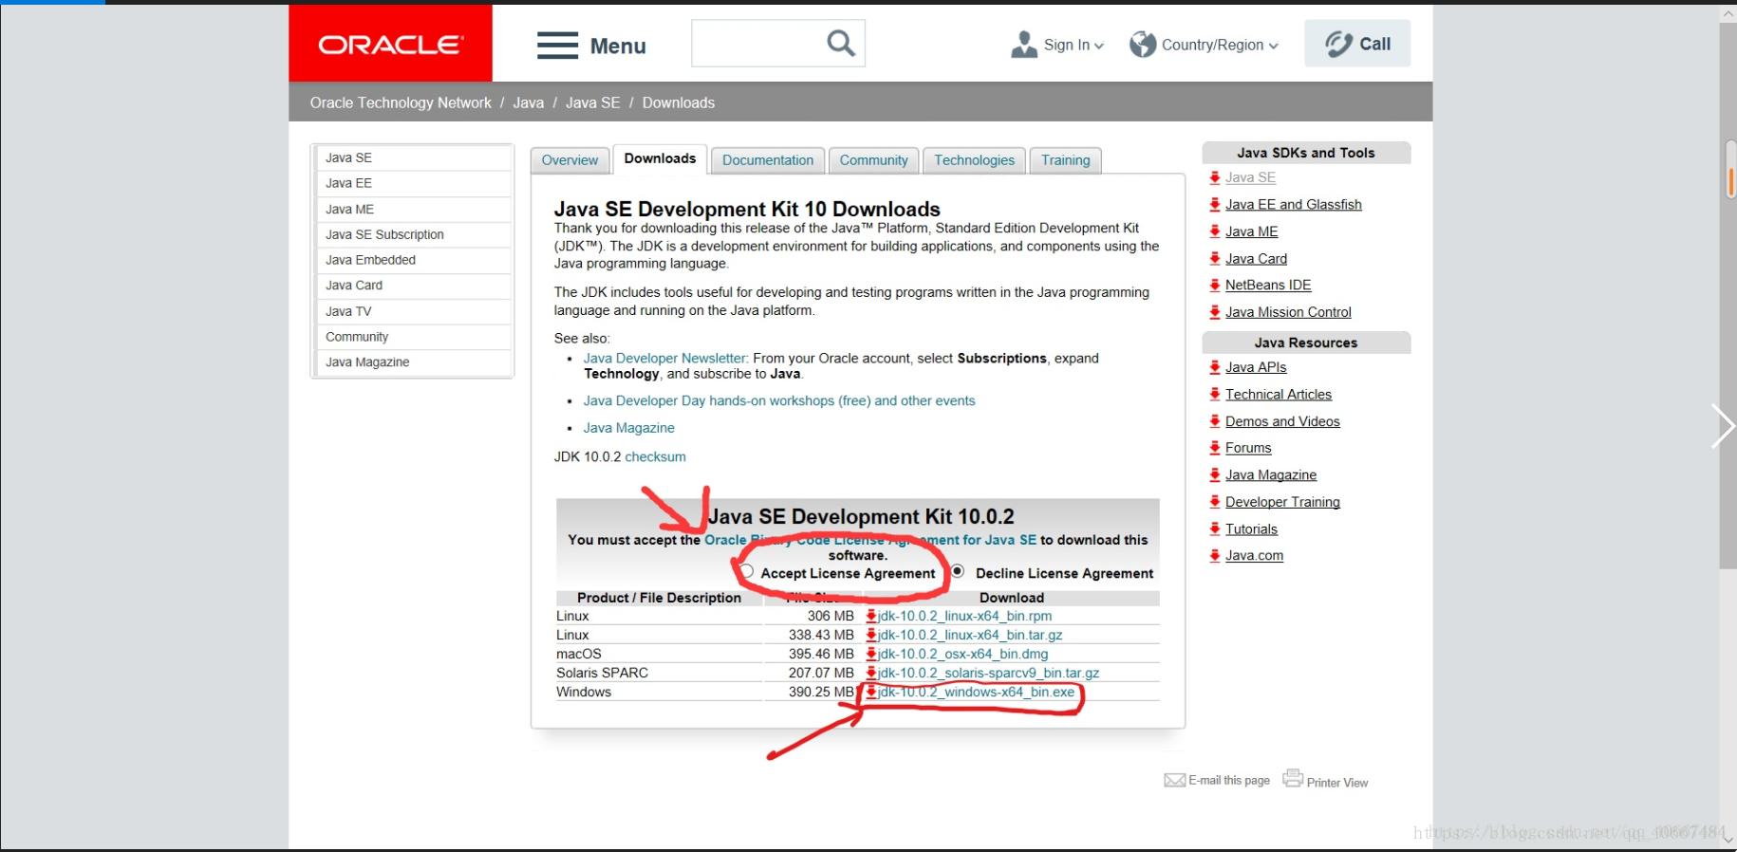Select the Downloads tab

660,158
